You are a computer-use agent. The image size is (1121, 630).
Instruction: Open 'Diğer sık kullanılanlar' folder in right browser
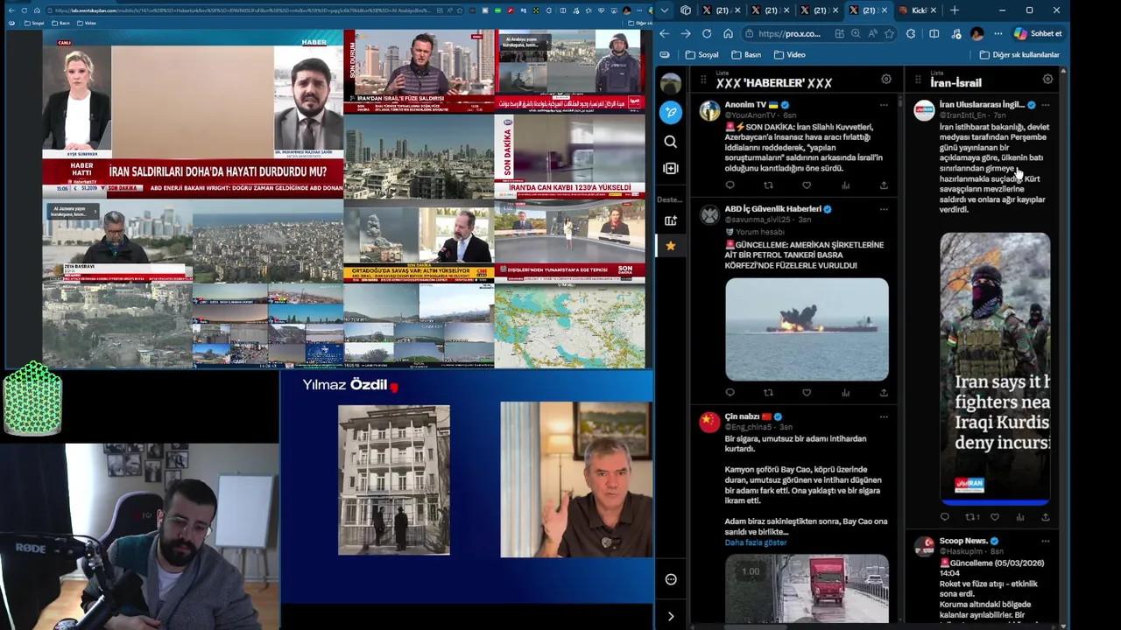pos(1019,54)
